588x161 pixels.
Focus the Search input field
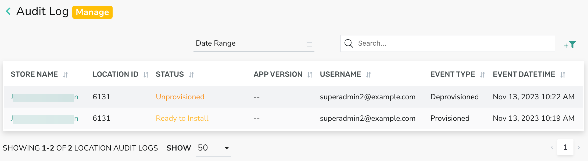[448, 43]
